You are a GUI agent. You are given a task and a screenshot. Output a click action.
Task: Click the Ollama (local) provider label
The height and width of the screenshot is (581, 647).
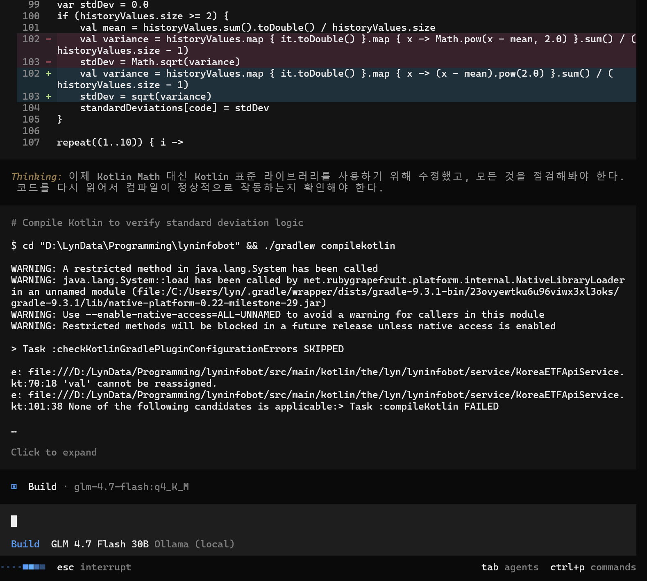point(194,544)
